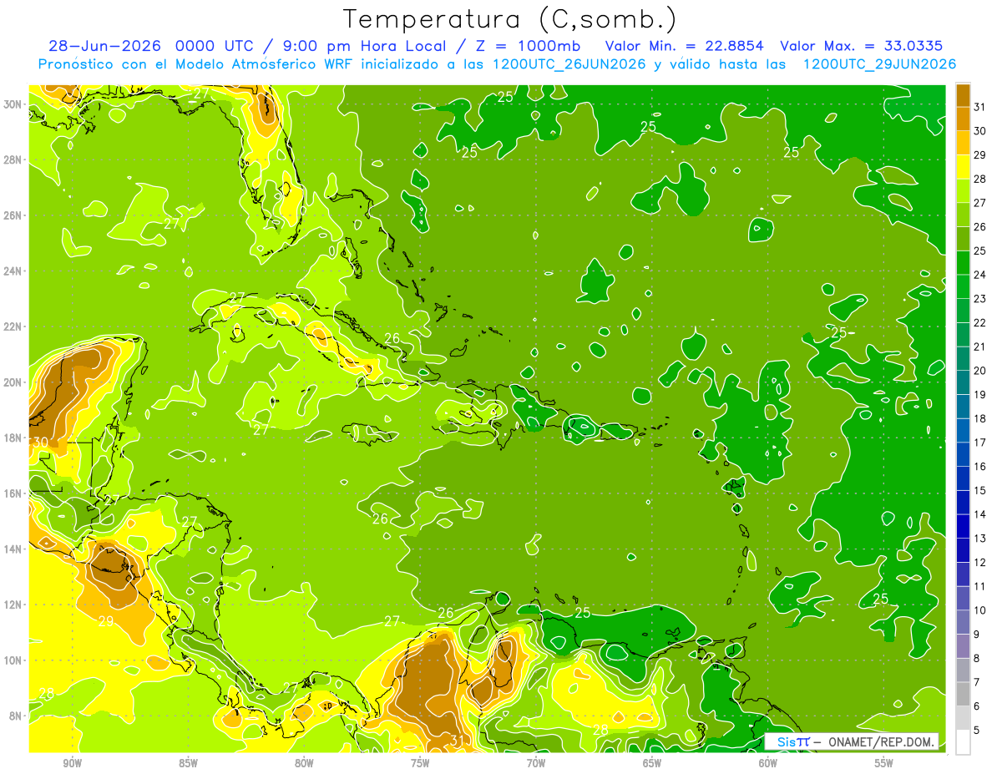Click the latitude axis label 20N

click(x=14, y=382)
